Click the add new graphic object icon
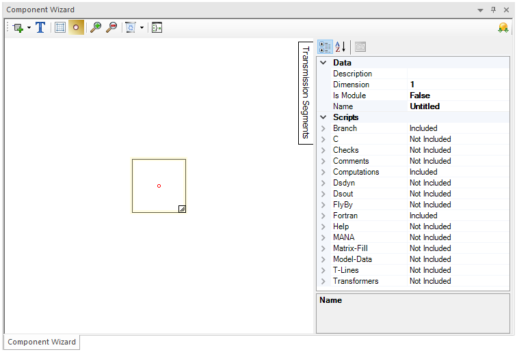 pyautogui.click(x=18, y=28)
